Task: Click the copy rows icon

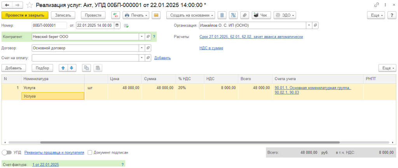Action: [x=87, y=68]
